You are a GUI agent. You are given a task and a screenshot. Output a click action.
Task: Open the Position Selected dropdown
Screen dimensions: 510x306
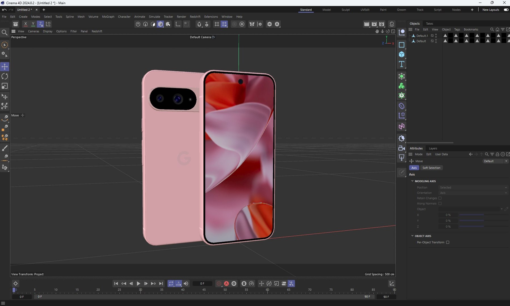click(x=473, y=188)
